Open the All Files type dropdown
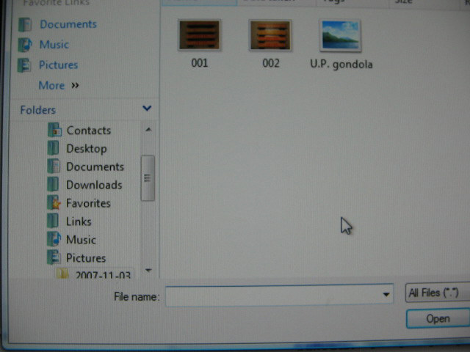 coord(437,293)
